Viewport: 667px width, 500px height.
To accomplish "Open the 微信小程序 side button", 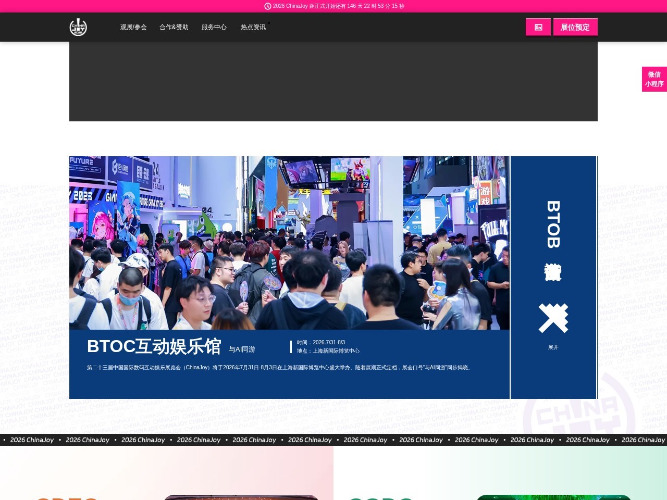I will [x=654, y=79].
